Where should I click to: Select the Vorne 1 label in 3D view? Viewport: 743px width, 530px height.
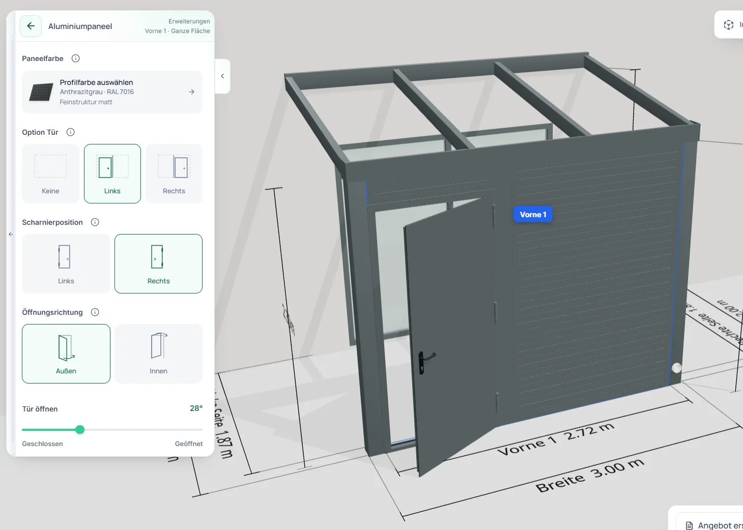(x=533, y=215)
